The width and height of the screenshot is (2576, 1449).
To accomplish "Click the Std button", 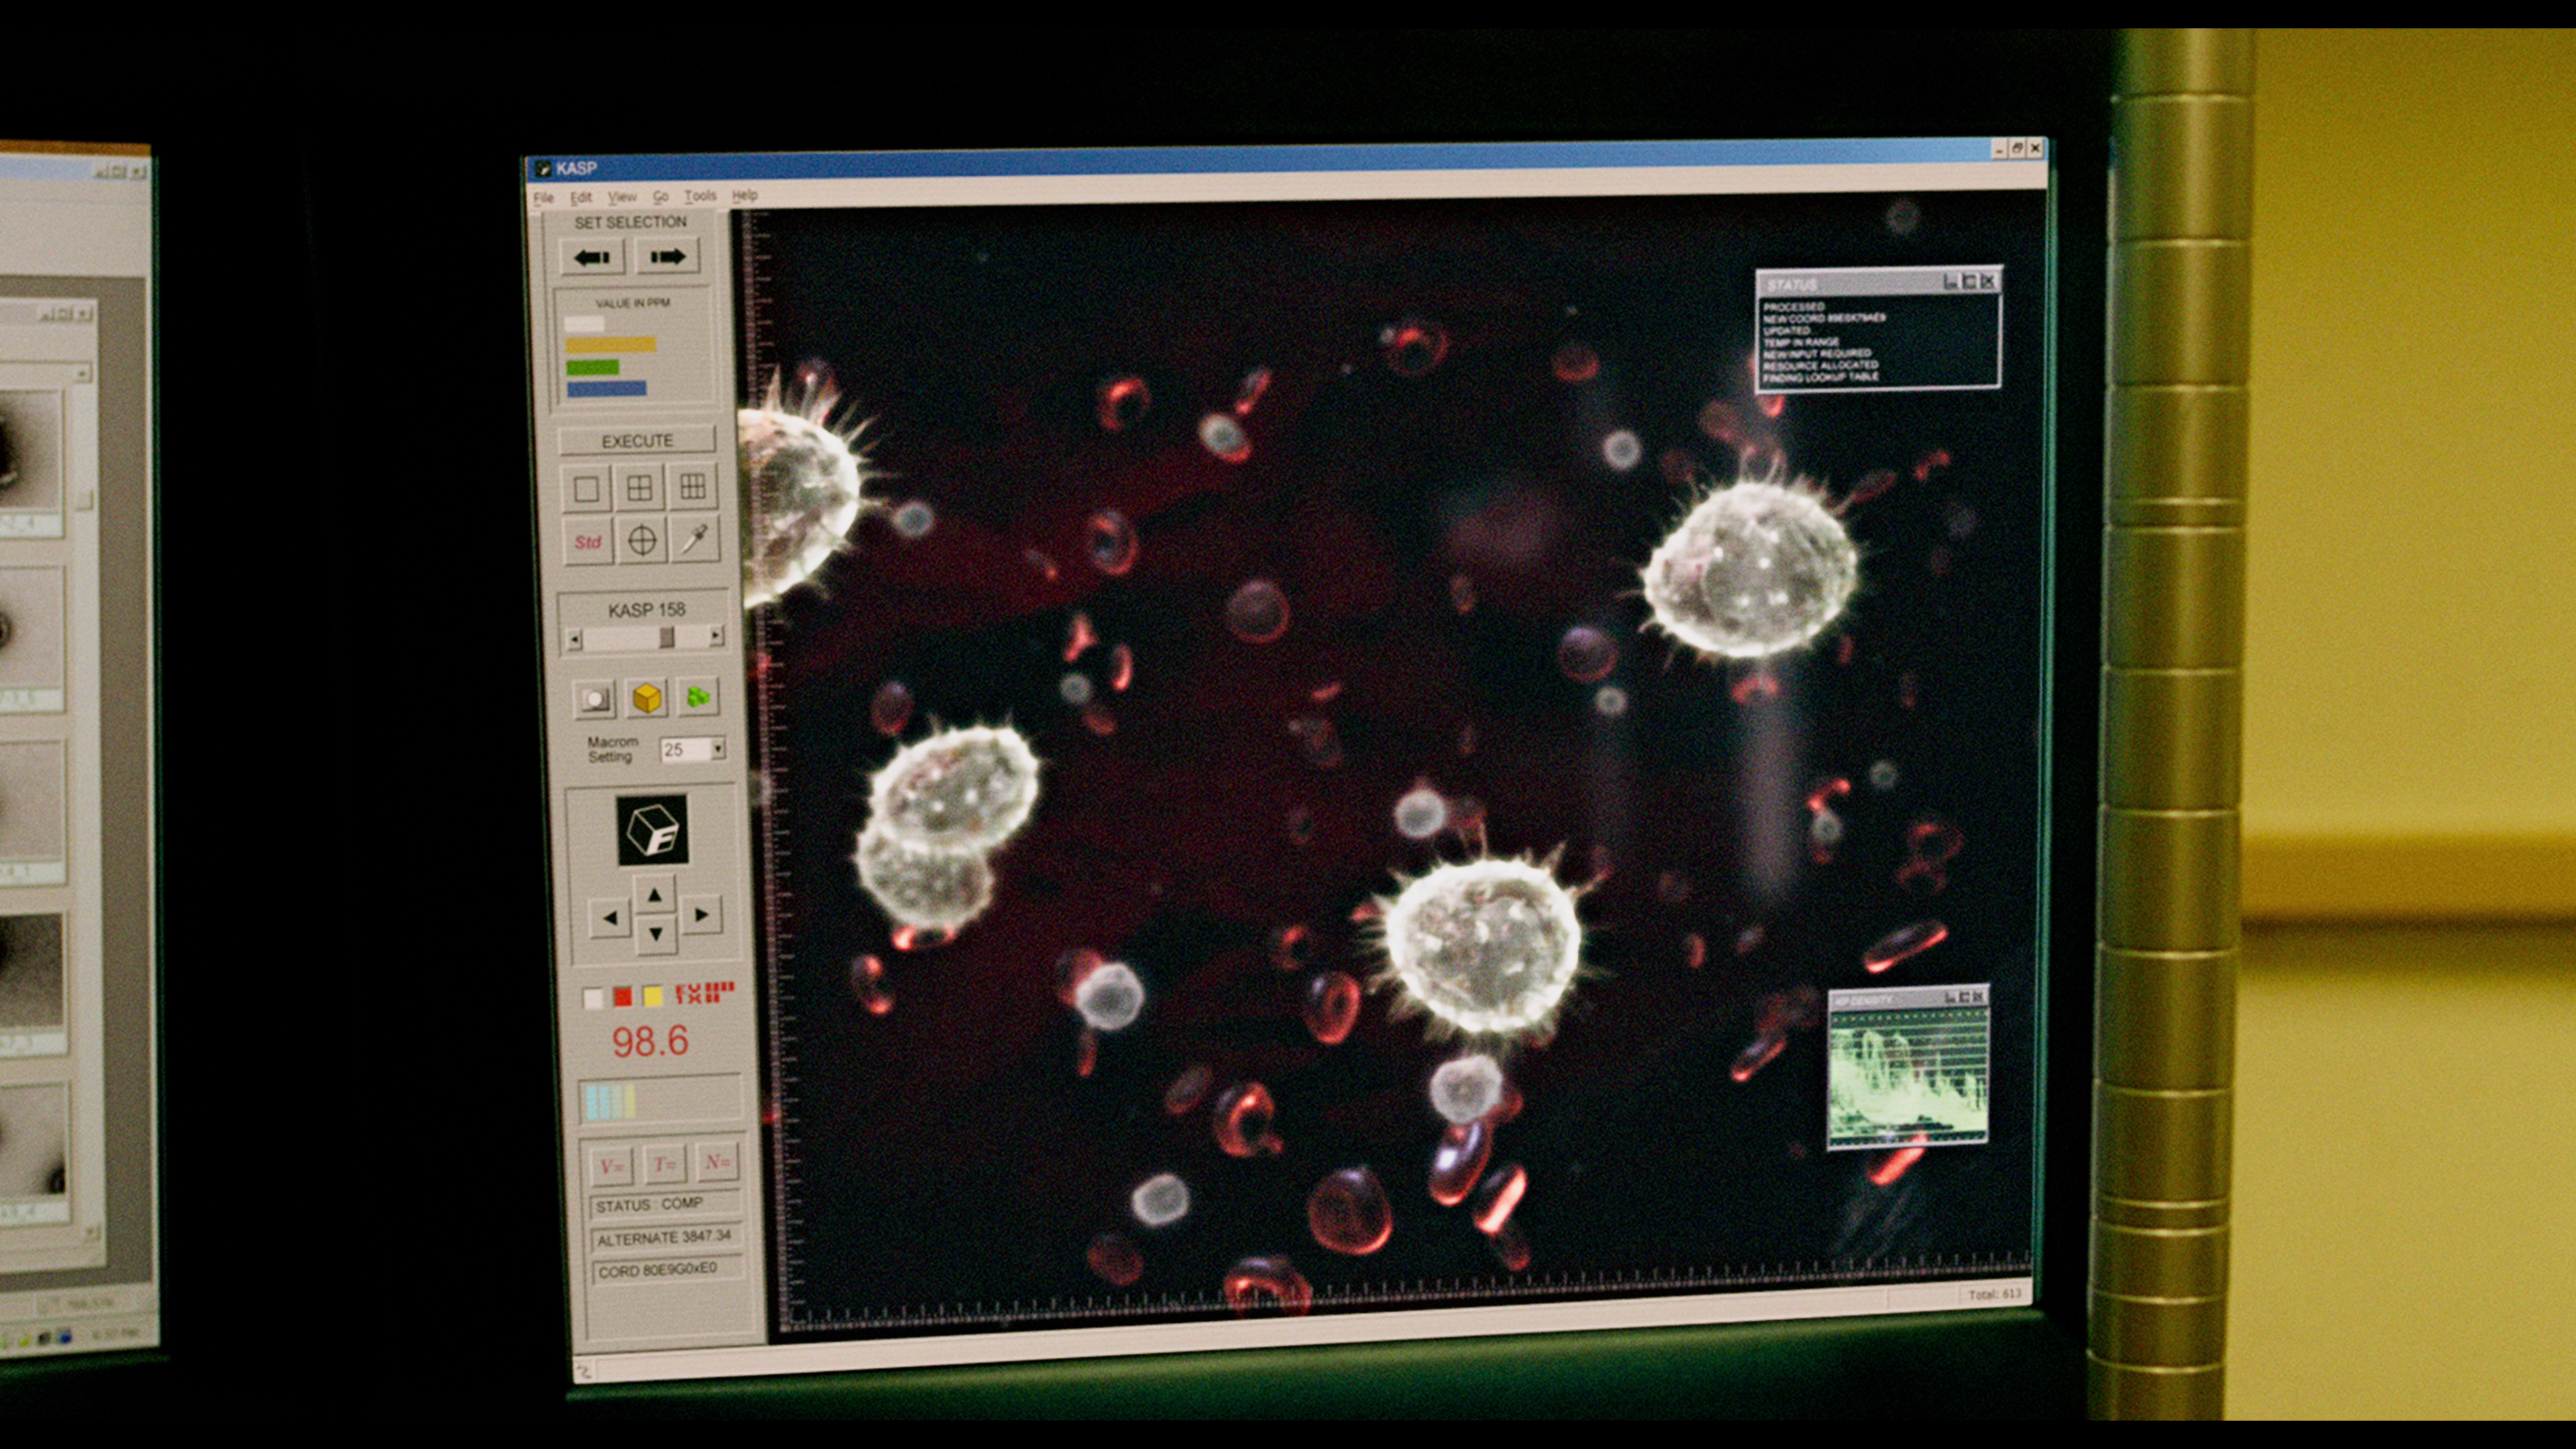I will (x=587, y=542).
